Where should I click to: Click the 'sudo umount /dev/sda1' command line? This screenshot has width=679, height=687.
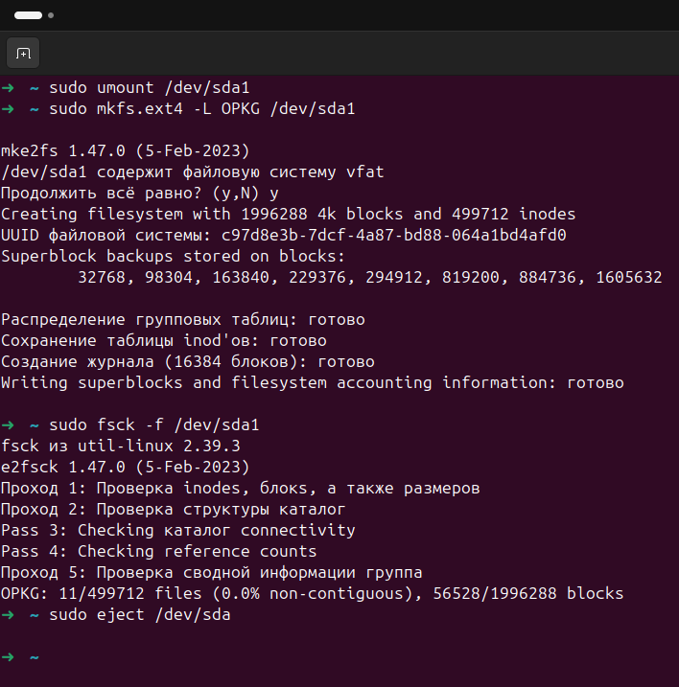(149, 87)
